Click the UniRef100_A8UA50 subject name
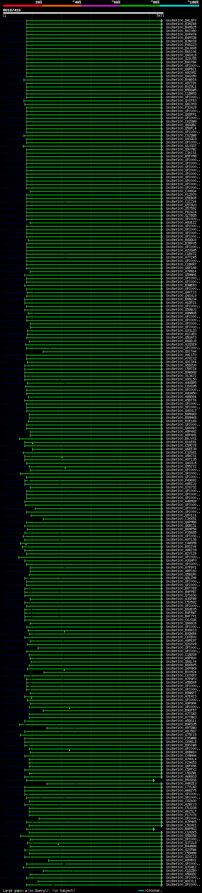202x893 pixels. (181, 393)
